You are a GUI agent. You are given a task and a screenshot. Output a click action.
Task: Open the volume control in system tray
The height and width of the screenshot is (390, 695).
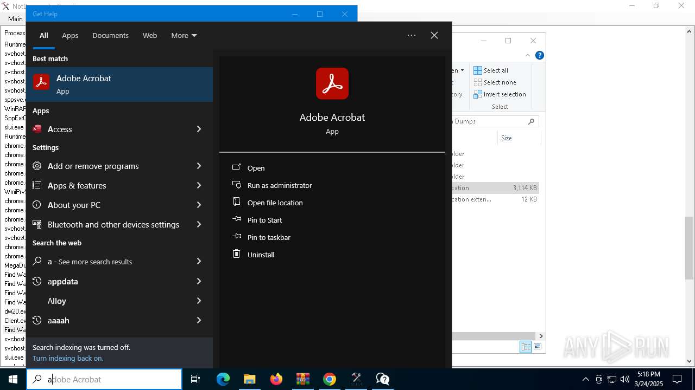click(625, 379)
